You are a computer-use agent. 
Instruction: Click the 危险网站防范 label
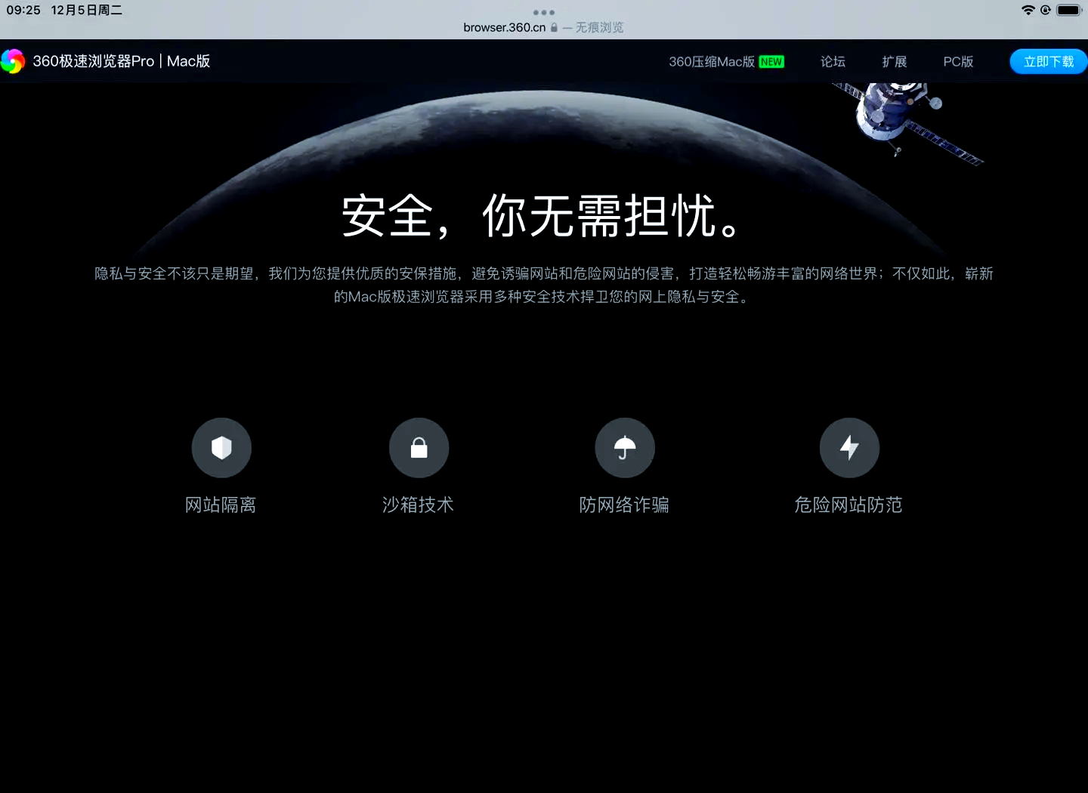tap(848, 504)
